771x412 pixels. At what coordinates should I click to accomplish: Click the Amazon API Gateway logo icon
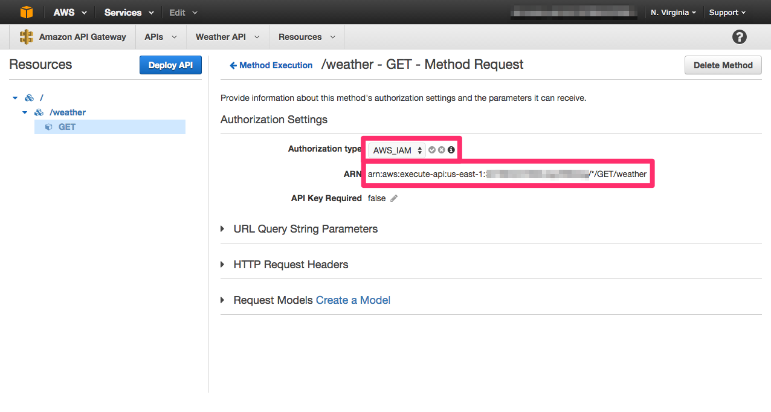pyautogui.click(x=27, y=37)
